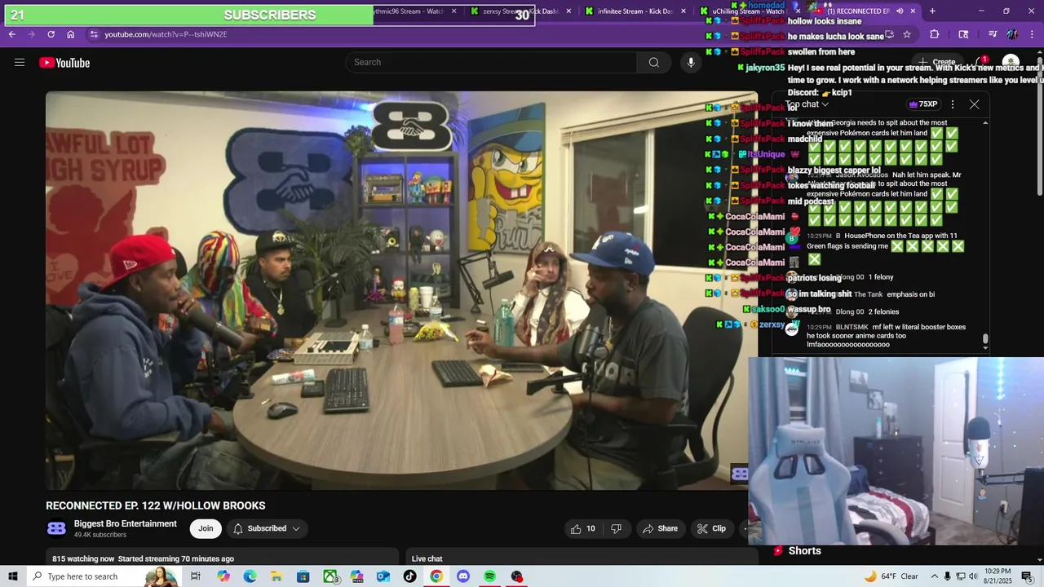The width and height of the screenshot is (1044, 587).
Task: Open a new browser tab
Action: click(932, 11)
